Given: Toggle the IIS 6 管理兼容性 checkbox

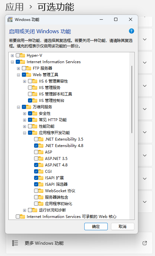Looking at the screenshot, I should 30,81.
